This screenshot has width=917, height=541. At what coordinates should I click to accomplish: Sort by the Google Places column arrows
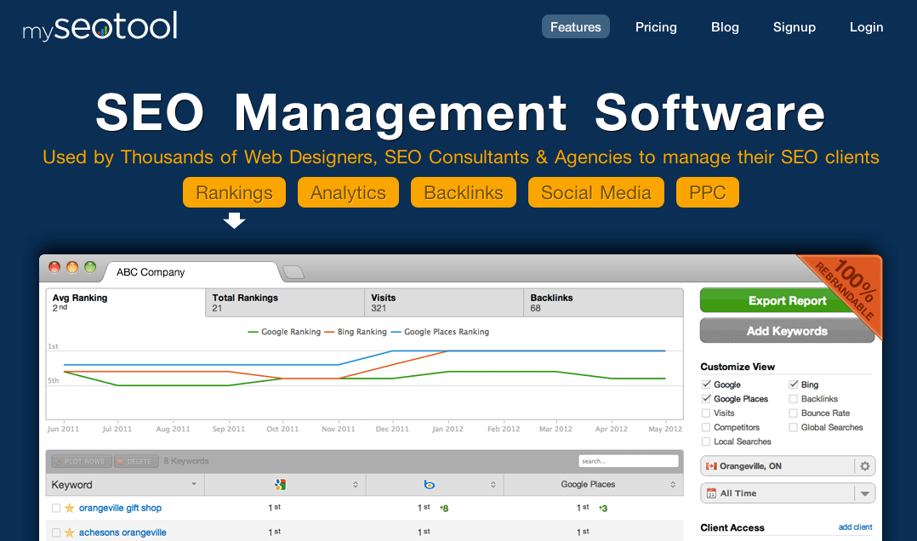pos(673,485)
